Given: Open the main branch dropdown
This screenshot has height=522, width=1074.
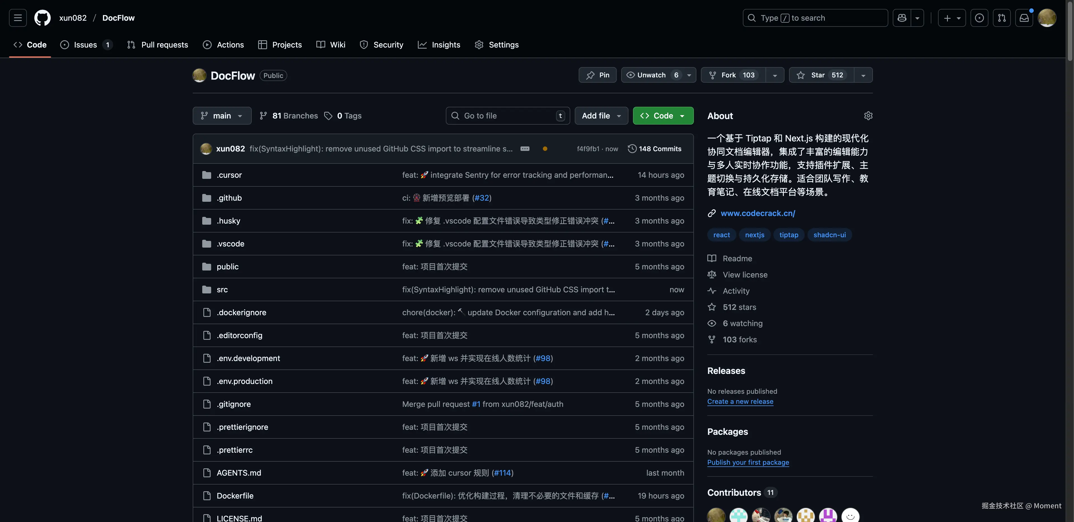Looking at the screenshot, I should click(222, 116).
